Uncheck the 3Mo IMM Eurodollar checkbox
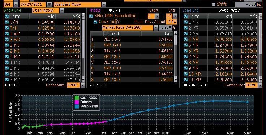 click(91, 16)
